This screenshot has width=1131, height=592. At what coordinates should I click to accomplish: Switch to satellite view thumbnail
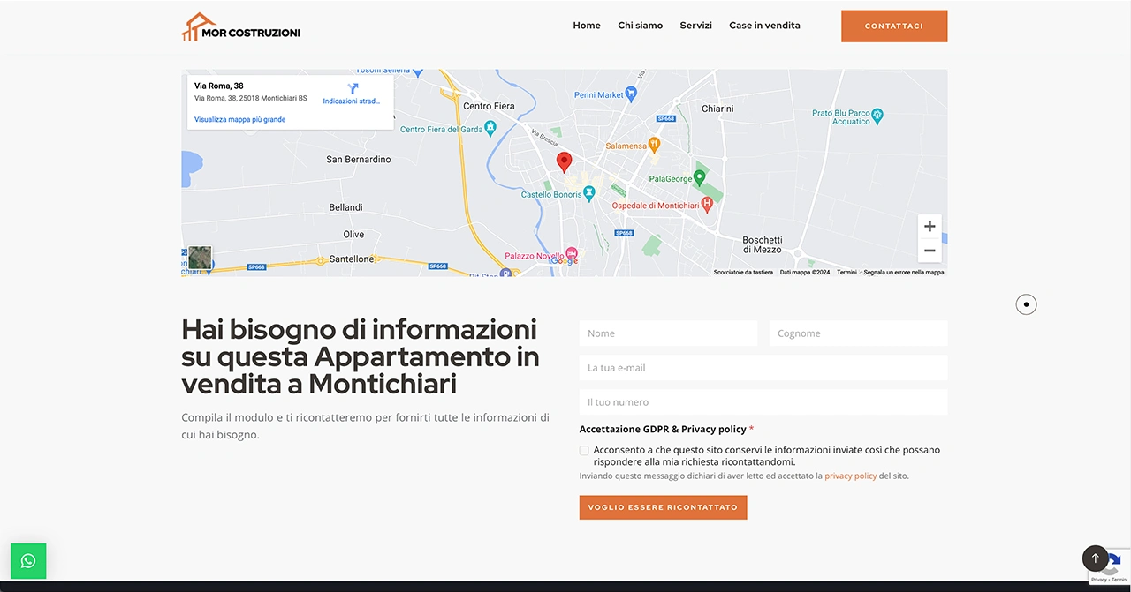point(200,258)
